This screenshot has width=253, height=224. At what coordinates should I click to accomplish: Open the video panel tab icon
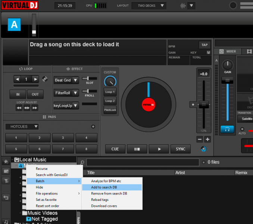coord(249,52)
